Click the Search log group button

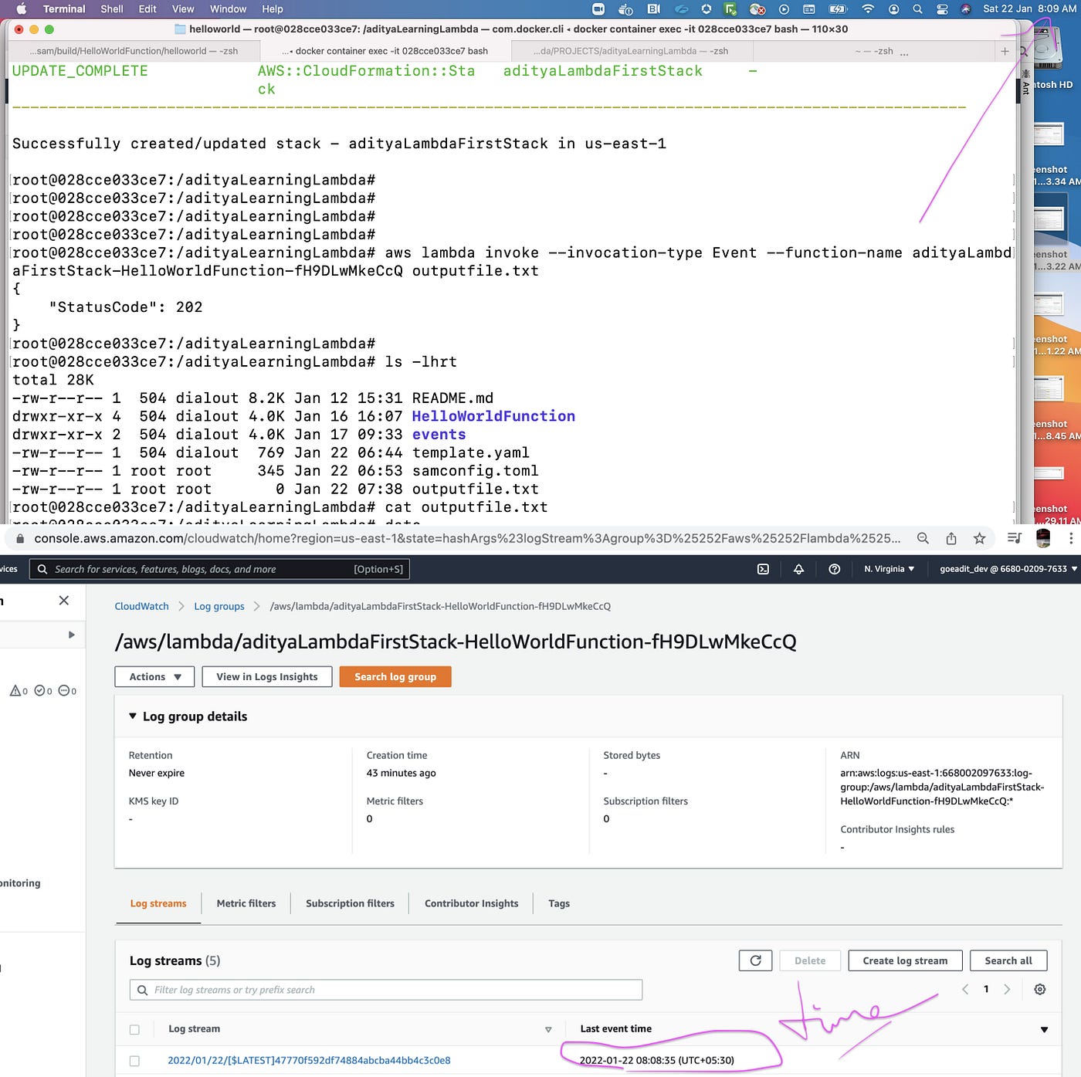point(395,676)
